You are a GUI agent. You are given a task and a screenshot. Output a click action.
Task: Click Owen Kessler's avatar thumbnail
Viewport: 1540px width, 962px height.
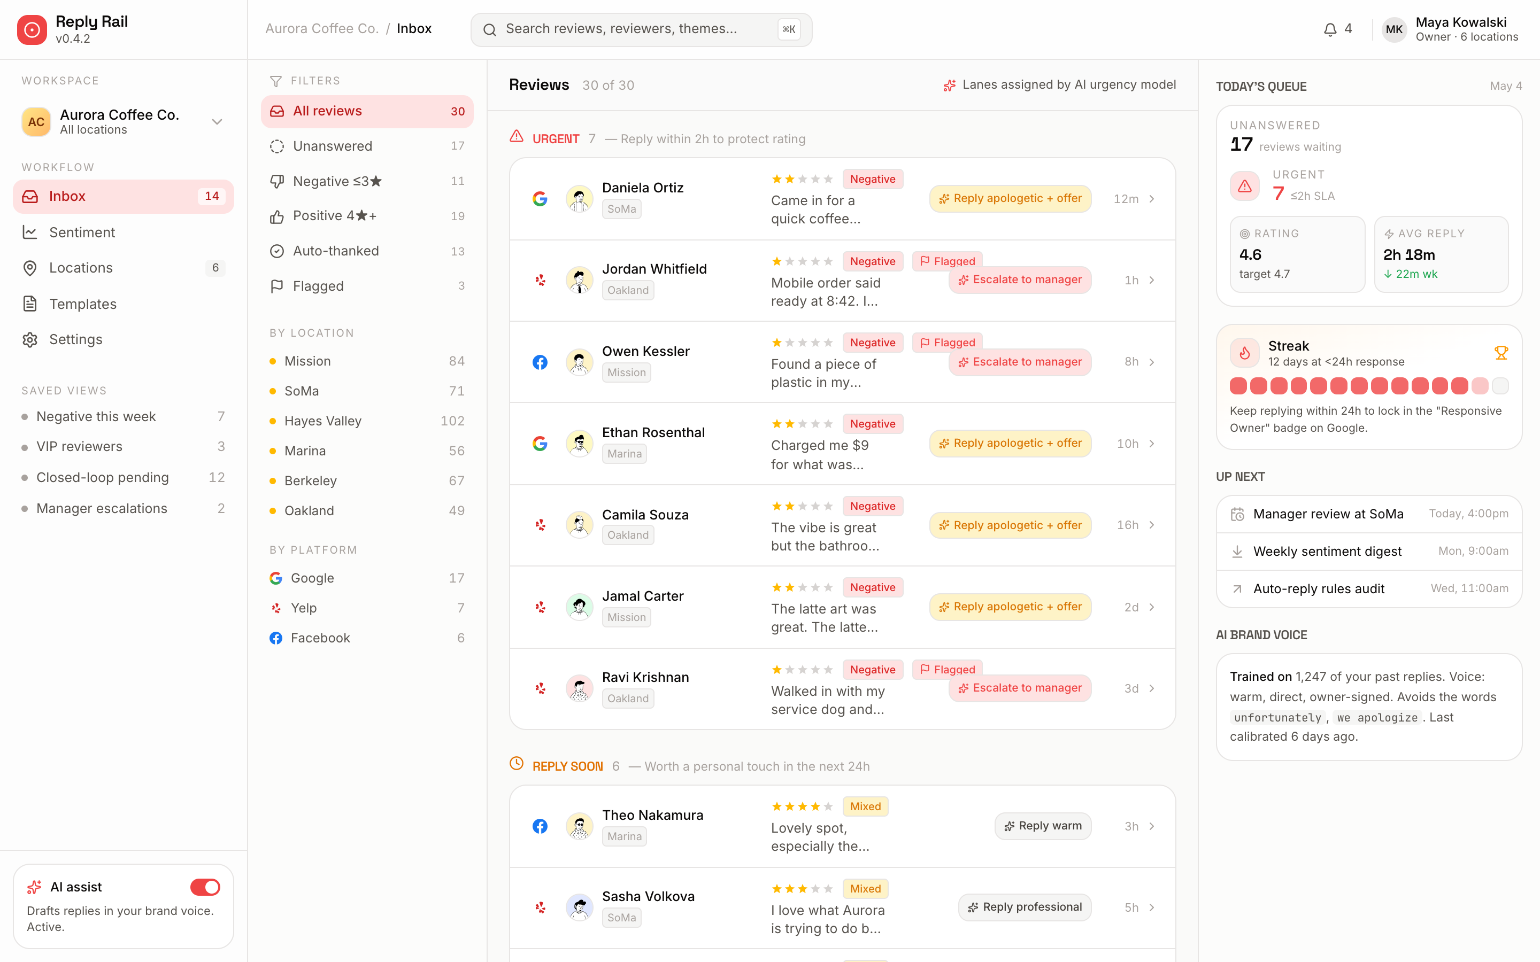[x=579, y=362]
